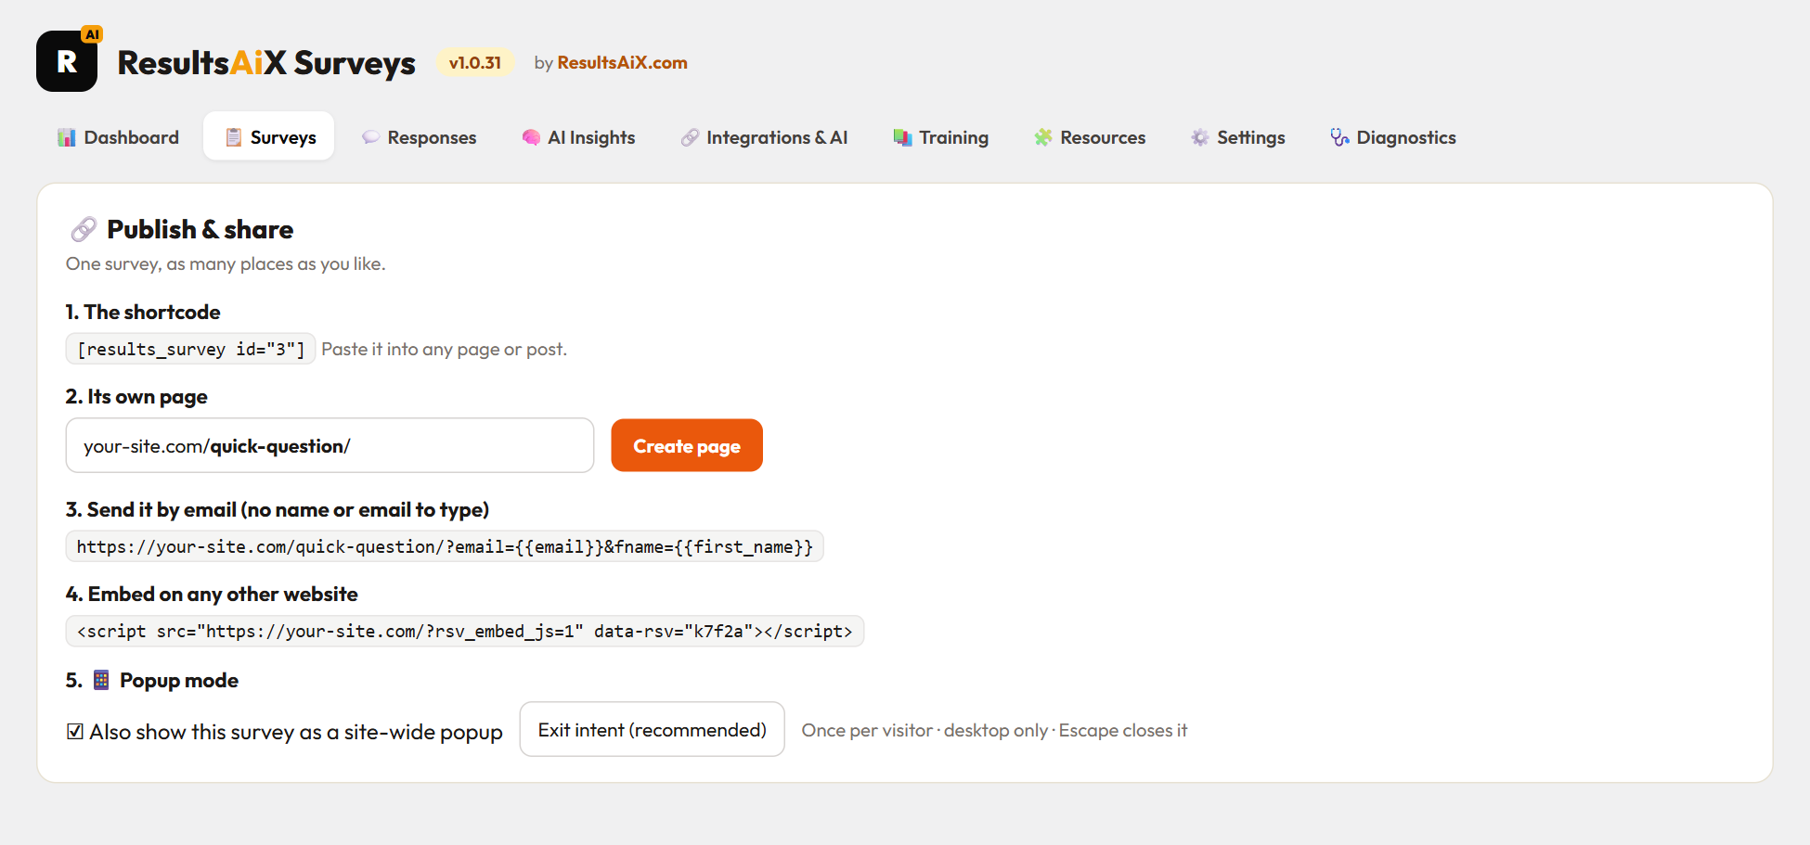Click the v1.0.31 version badge
1810x845 pixels.
click(475, 62)
